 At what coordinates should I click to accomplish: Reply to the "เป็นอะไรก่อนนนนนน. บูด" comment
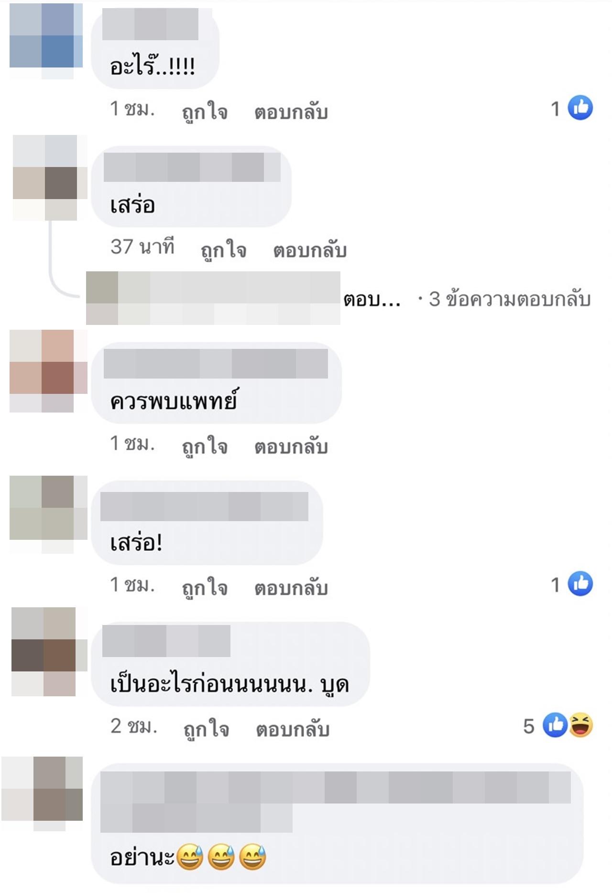293,729
